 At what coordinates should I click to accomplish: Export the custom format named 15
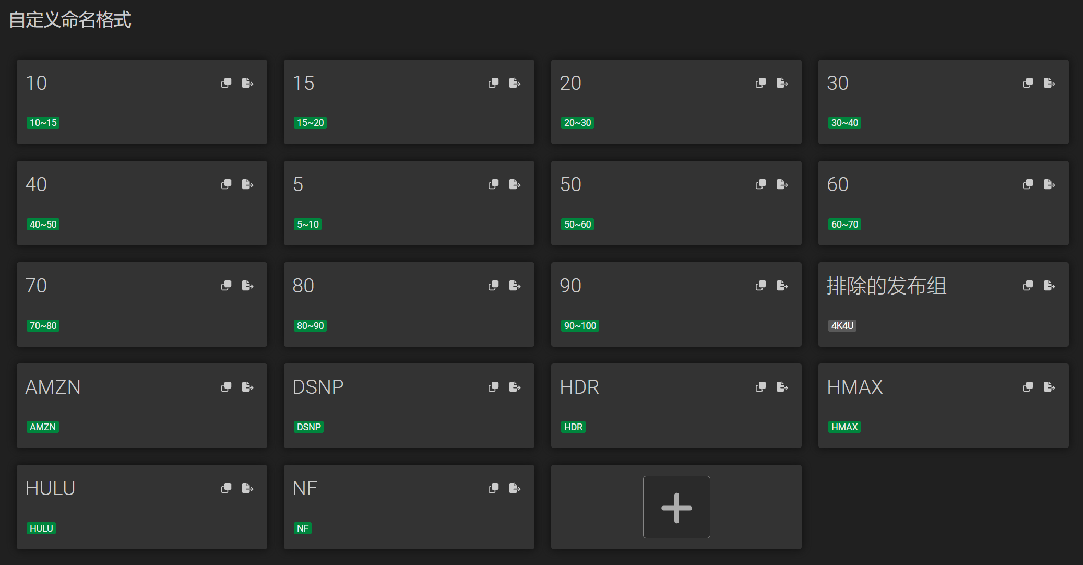point(515,83)
